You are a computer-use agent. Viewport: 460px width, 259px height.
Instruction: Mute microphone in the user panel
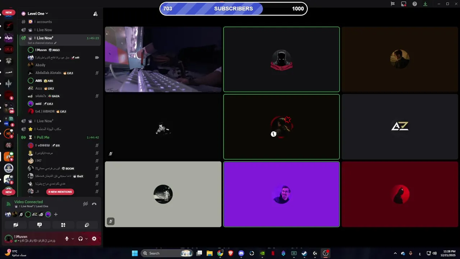pos(67,238)
